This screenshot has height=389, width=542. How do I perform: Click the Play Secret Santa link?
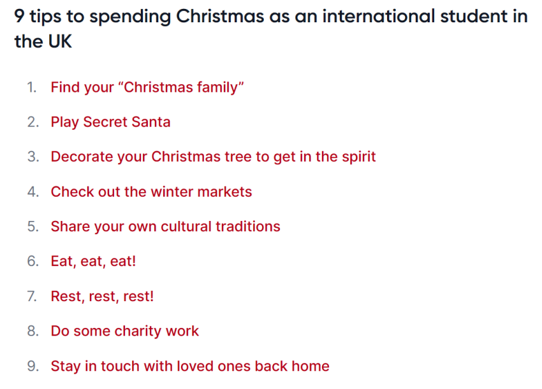(110, 122)
